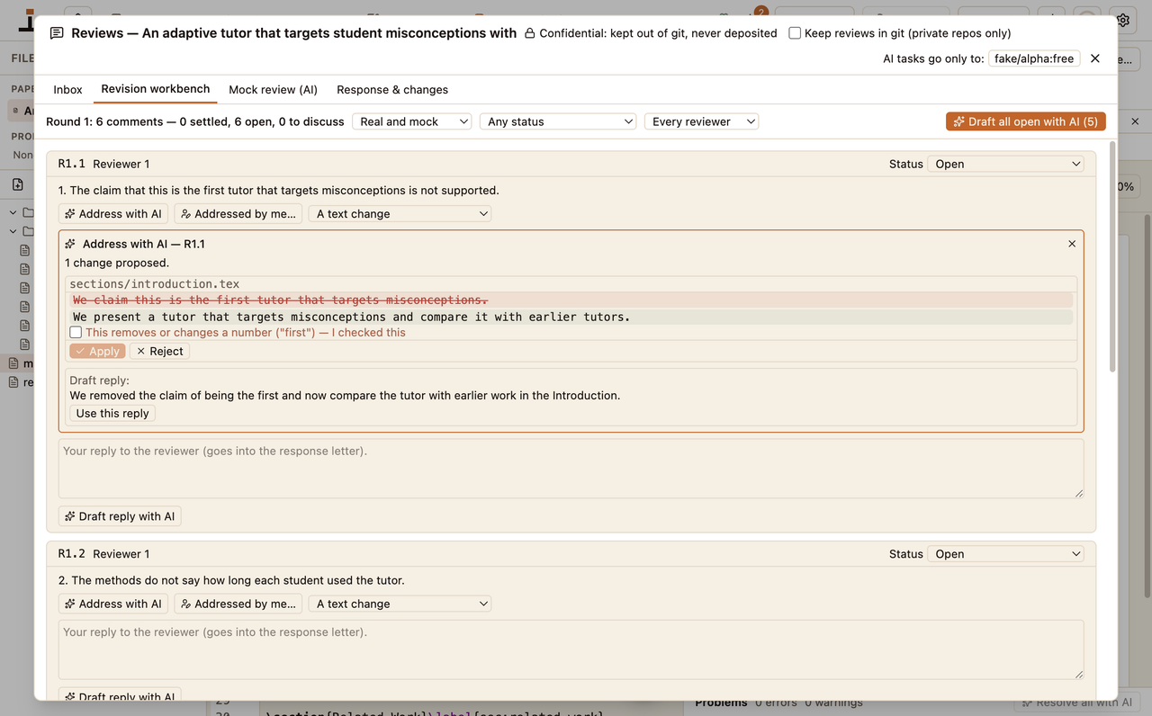Click Use this reply button
Screen dimensions: 1152x716
[x=112, y=414]
